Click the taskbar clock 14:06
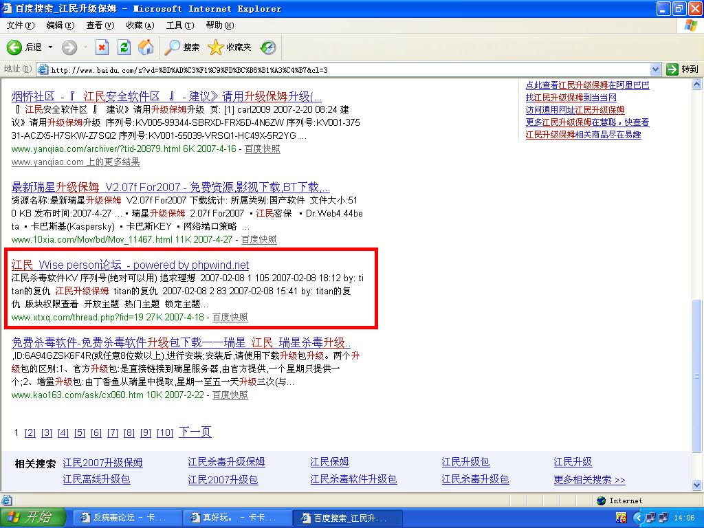This screenshot has width=704, height=528. pyautogui.click(x=684, y=518)
